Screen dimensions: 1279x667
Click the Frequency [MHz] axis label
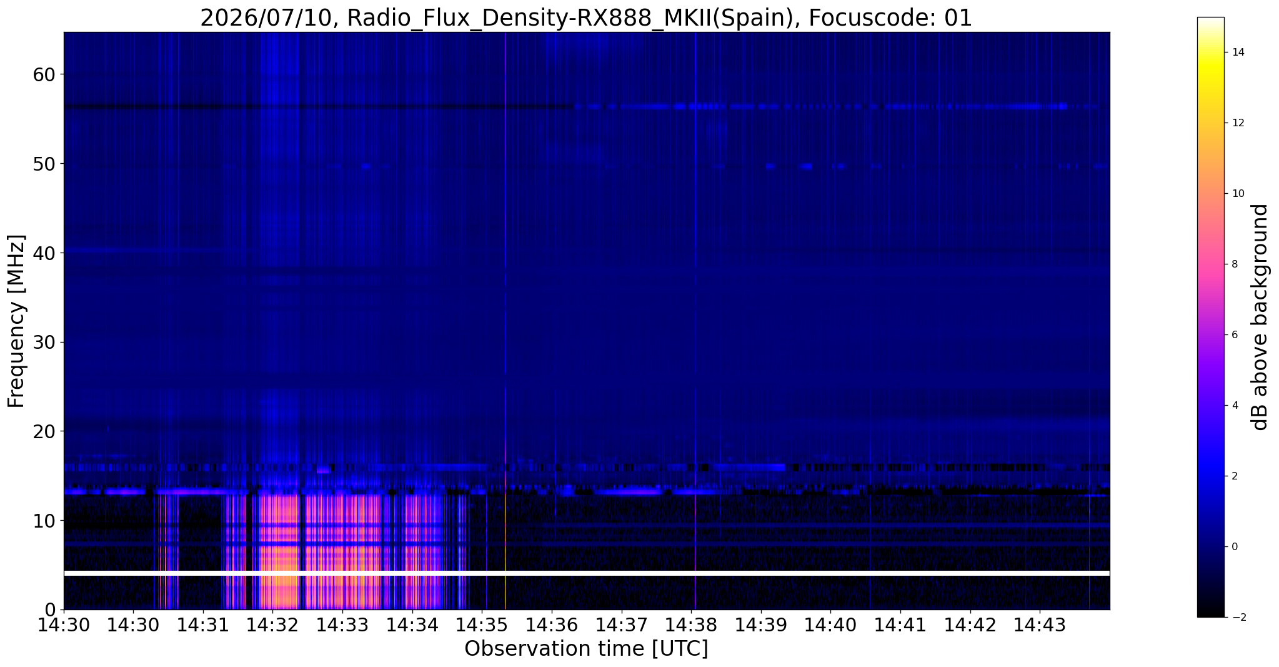click(x=16, y=321)
